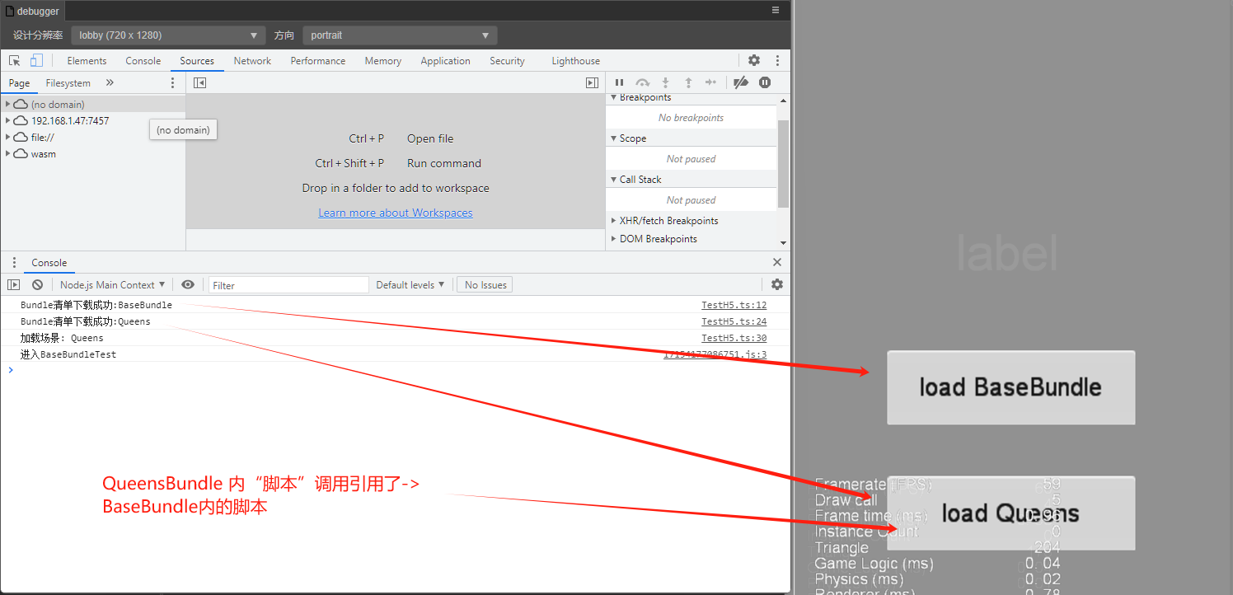Viewport: 1233px width, 595px height.
Task: Open the debugger panel hamburger menu
Action: click(x=776, y=10)
